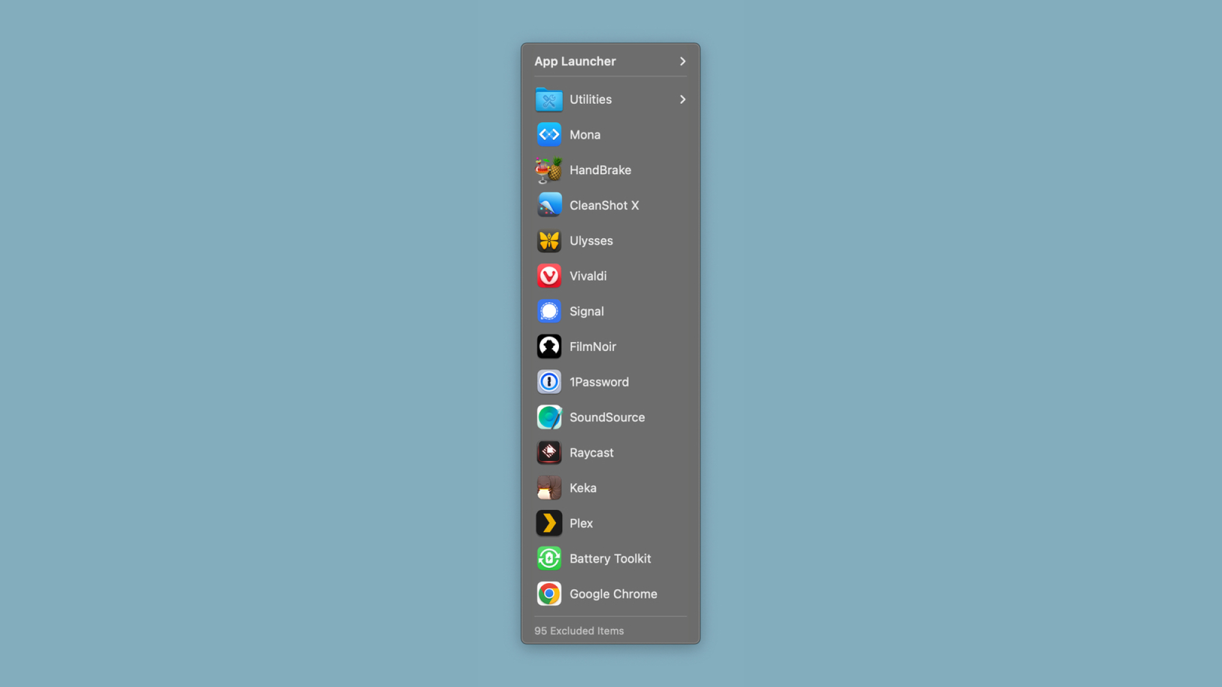Screen dimensions: 1222x687
Task: Launch SoundSource from its teal icon
Action: (549, 417)
